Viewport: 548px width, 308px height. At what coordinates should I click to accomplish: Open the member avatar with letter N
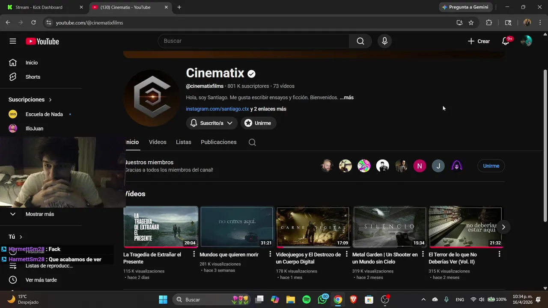420,166
